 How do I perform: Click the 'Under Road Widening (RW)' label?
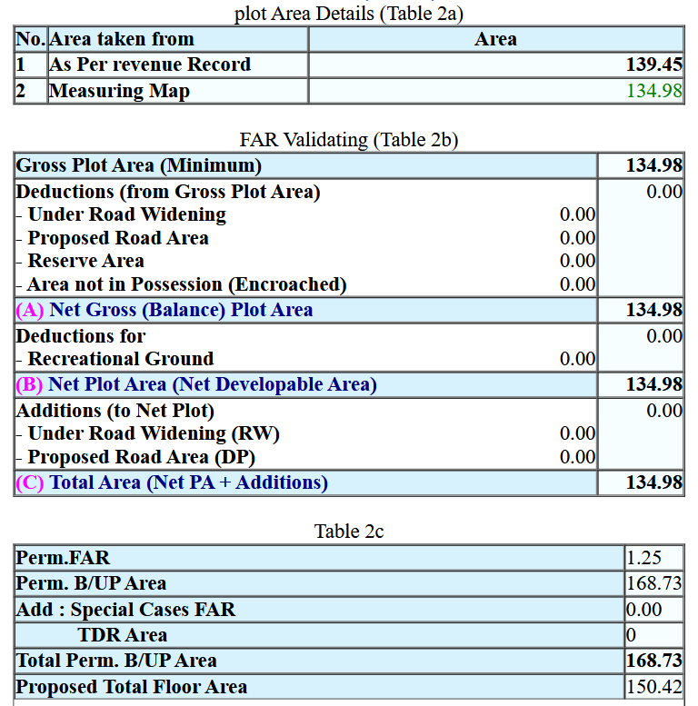pyautogui.click(x=154, y=433)
